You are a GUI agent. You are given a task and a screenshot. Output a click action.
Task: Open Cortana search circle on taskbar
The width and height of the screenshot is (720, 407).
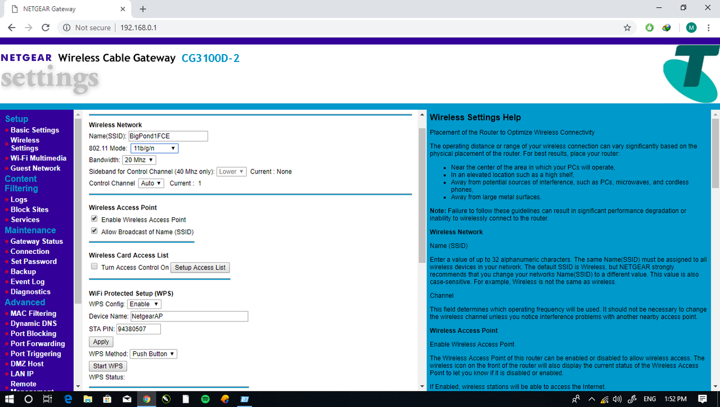[29, 399]
